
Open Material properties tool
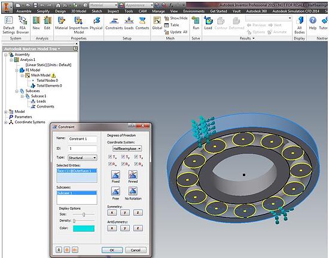point(61,23)
